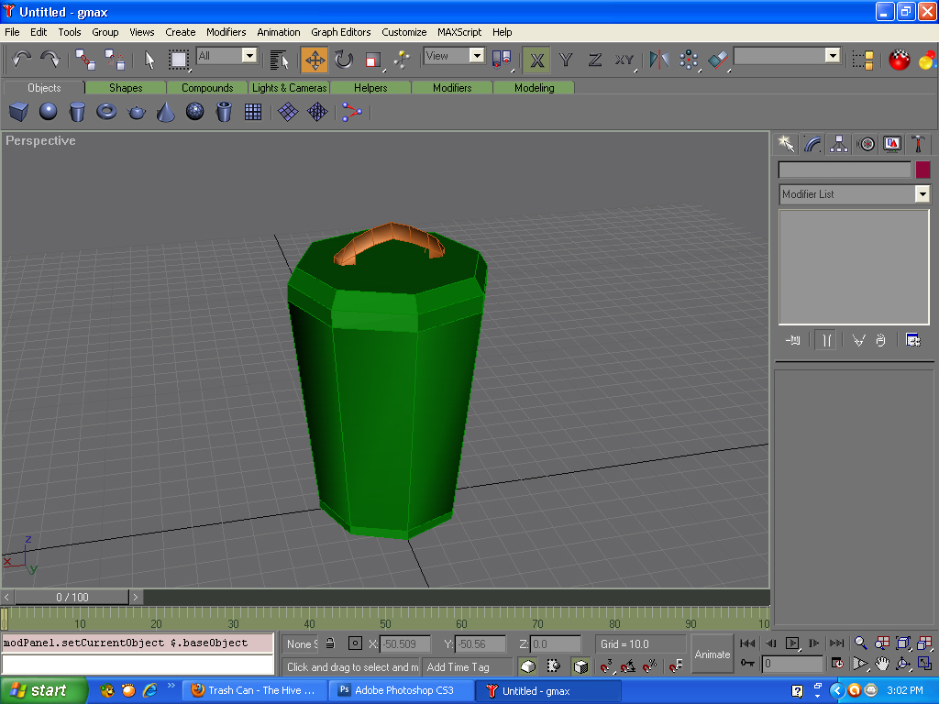Screen dimensions: 939x704
Task: Click the play animation button
Action: point(791,643)
